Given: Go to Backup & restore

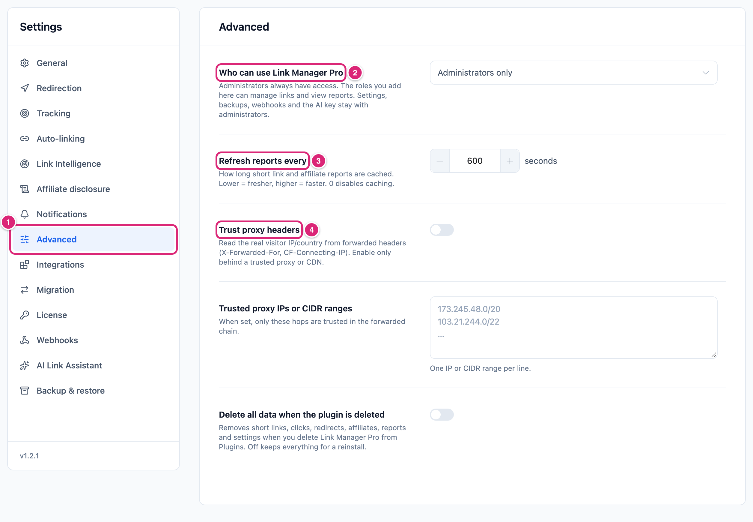Looking at the screenshot, I should click(x=94, y=390).
